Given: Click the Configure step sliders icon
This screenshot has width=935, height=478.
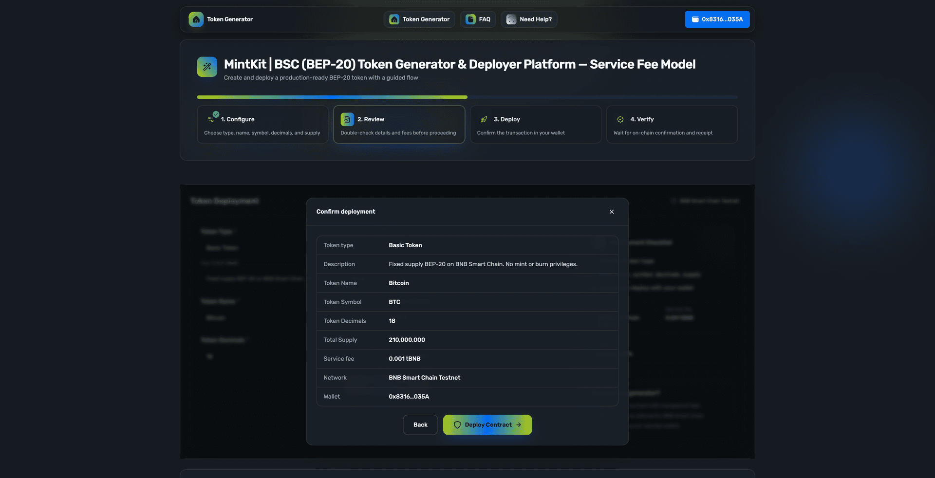Looking at the screenshot, I should (x=211, y=119).
